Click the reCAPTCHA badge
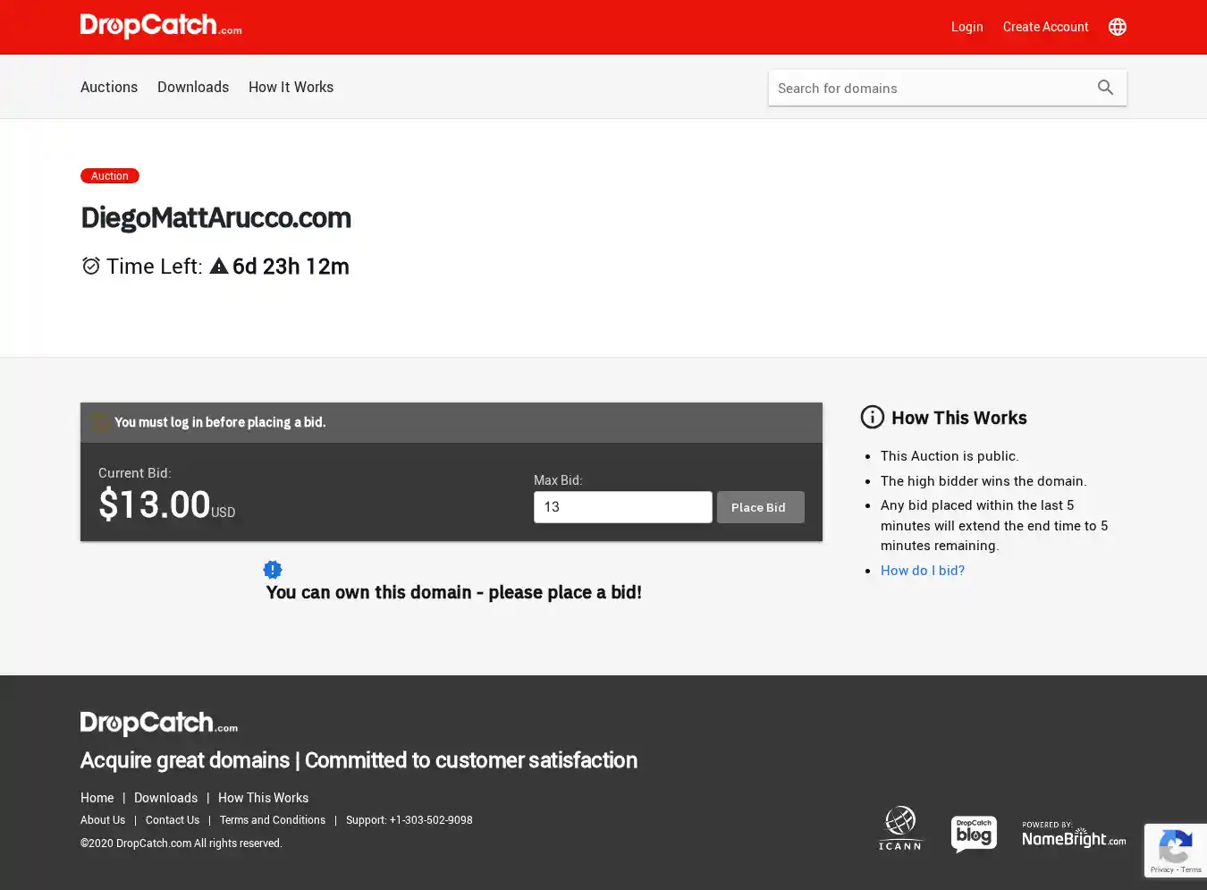This screenshot has height=890, width=1207. pyautogui.click(x=1175, y=850)
